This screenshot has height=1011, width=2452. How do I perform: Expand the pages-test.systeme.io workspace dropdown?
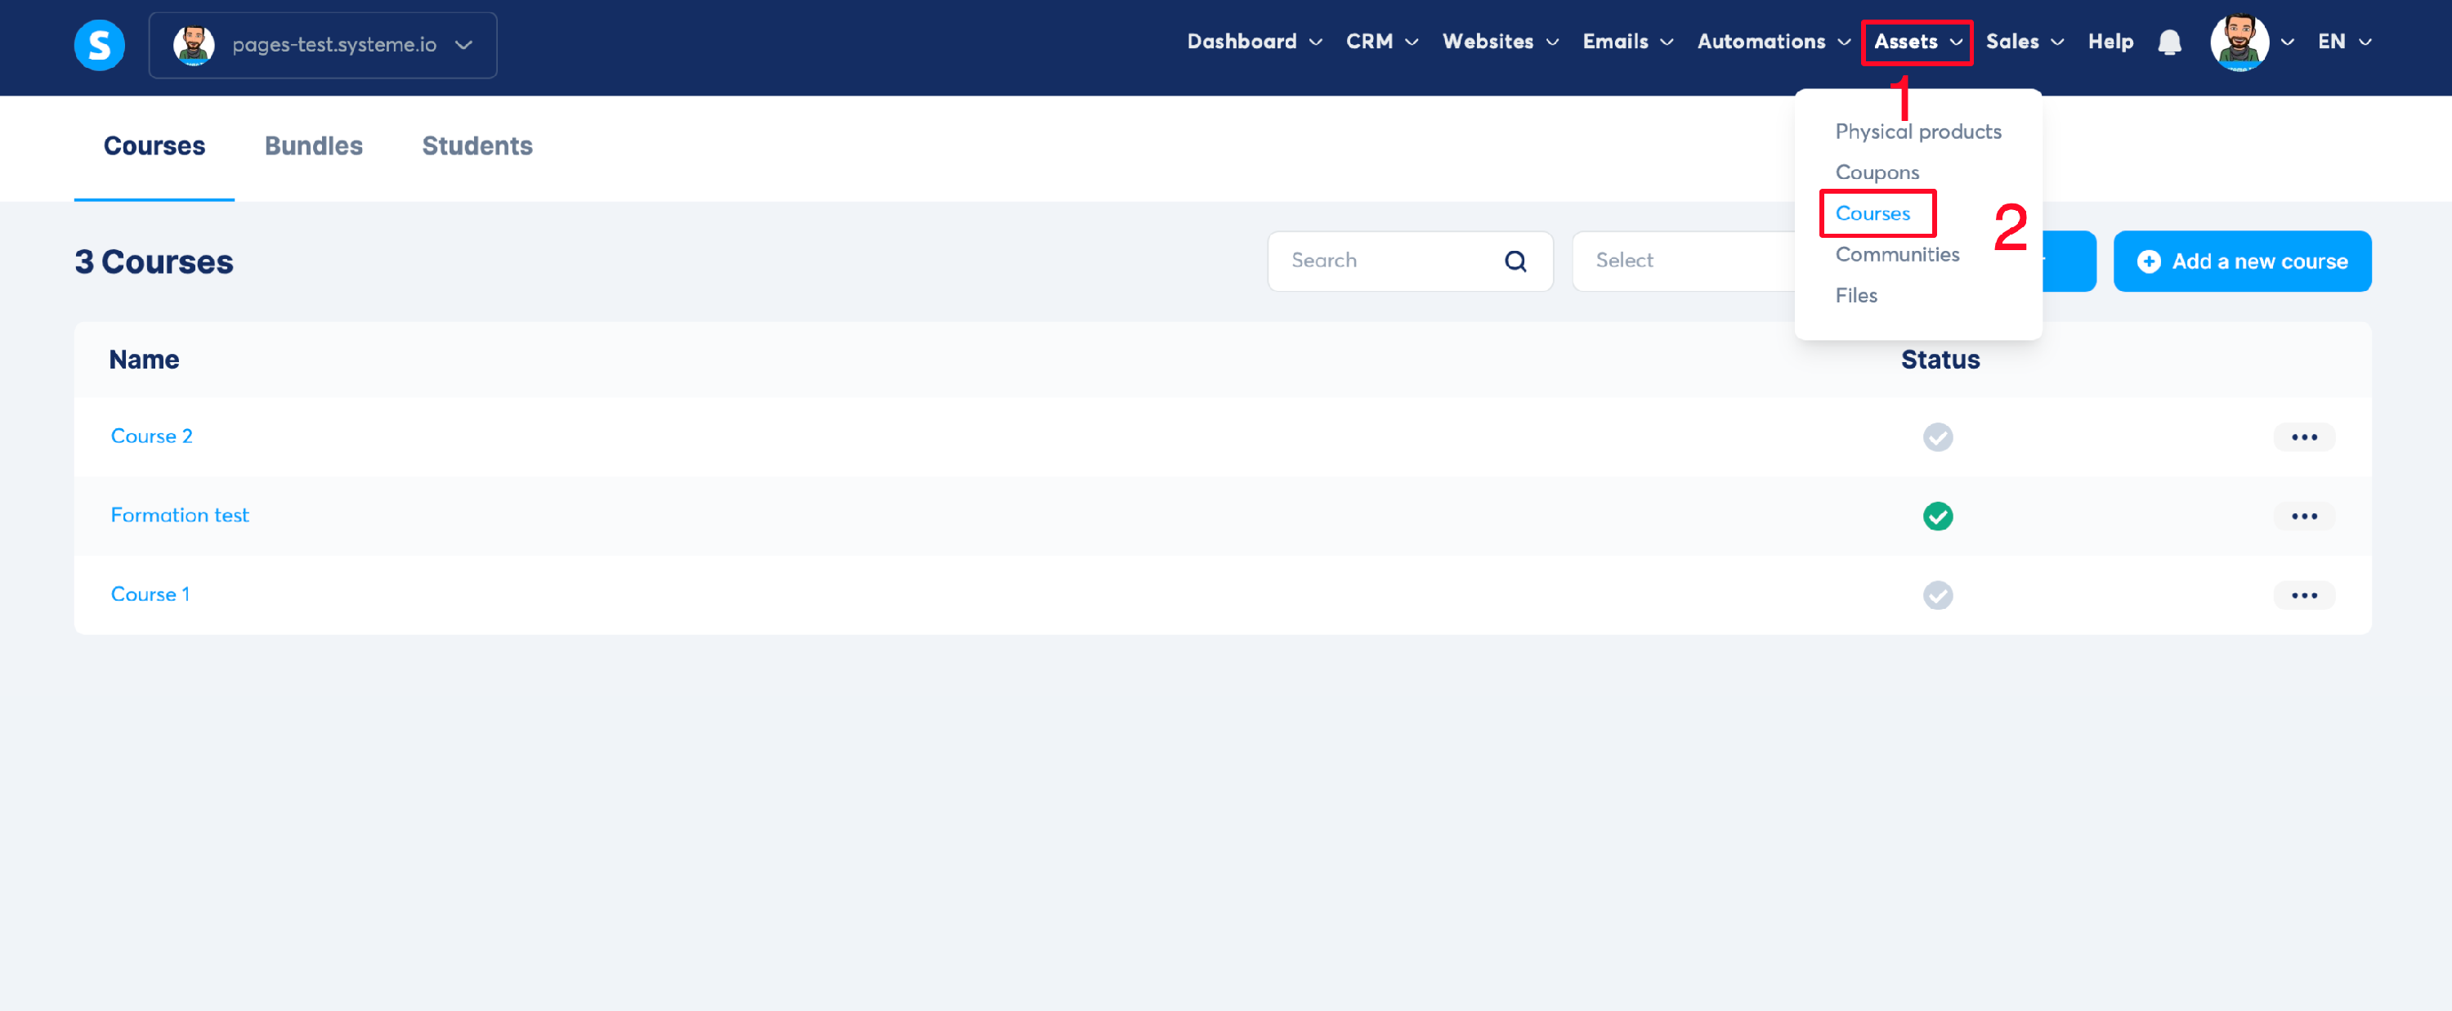click(463, 45)
